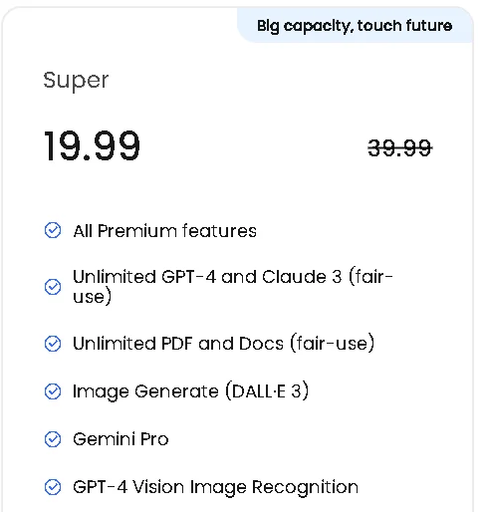Select the Super plan title

[x=76, y=81]
